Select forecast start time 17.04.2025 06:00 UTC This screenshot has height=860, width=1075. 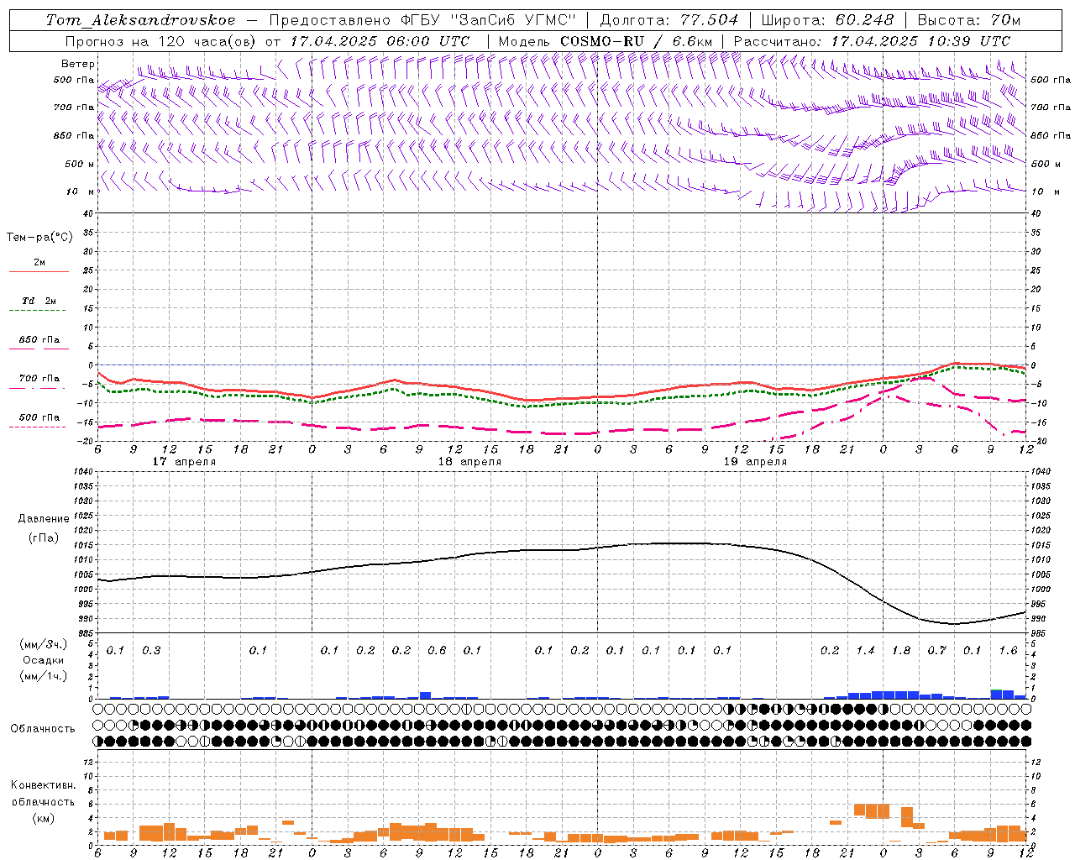(x=380, y=41)
